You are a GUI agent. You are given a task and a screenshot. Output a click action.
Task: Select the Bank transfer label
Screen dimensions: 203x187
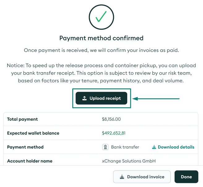125,147
